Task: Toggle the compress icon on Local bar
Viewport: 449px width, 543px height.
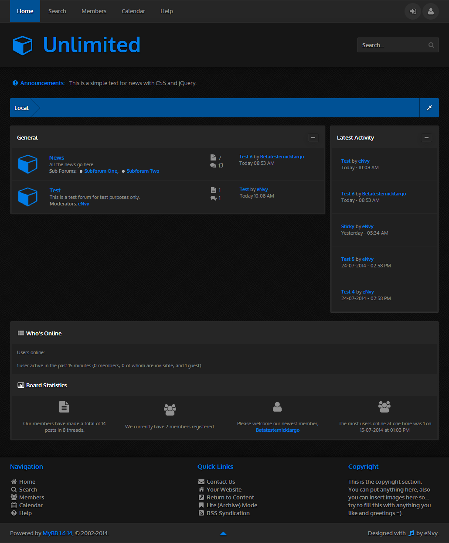Action: pos(429,108)
